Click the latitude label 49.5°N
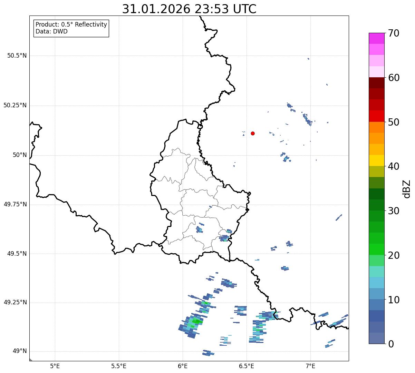Screen dimensions: 415x373 pos(17,254)
